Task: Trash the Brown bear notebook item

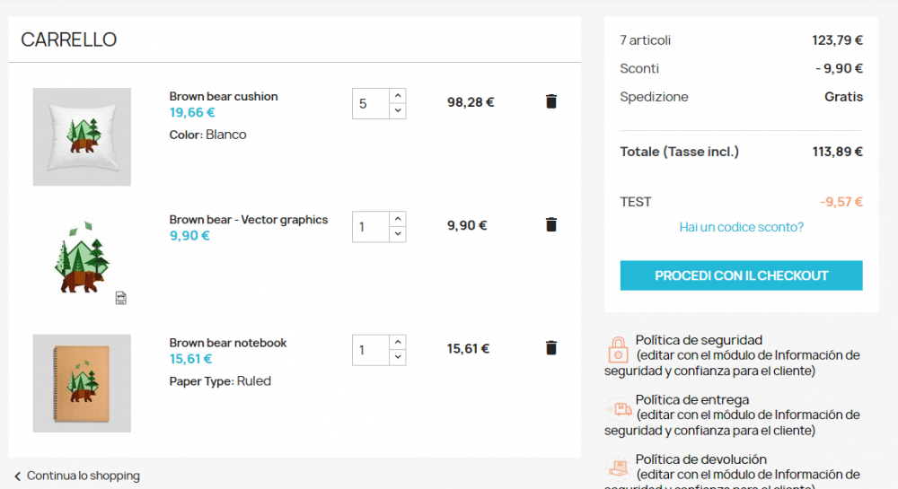Action: 551,347
